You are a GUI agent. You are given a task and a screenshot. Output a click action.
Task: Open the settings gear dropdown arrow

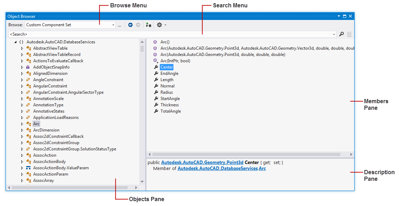tap(165, 25)
